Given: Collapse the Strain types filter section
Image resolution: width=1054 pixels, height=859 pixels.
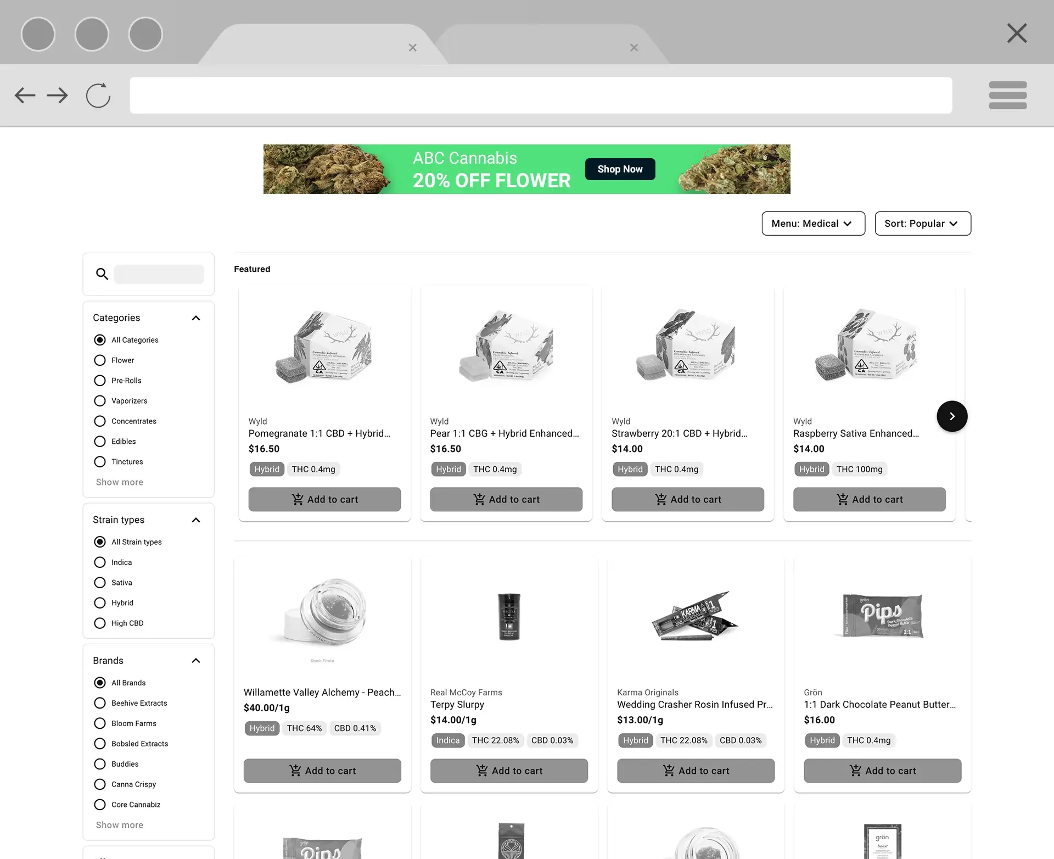Looking at the screenshot, I should (x=196, y=520).
